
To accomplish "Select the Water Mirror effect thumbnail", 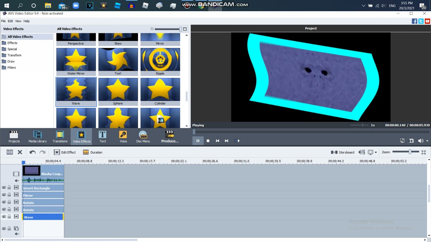I will point(76,62).
